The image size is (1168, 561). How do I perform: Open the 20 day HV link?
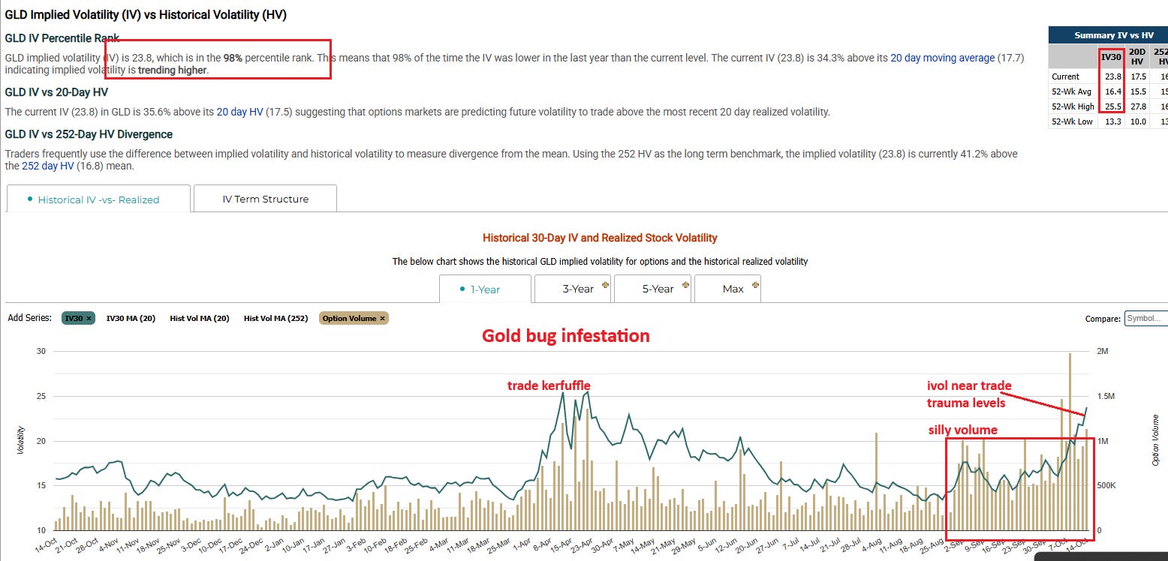240,112
